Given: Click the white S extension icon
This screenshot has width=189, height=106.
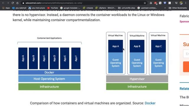Looking at the screenshot, I should click(160, 3).
